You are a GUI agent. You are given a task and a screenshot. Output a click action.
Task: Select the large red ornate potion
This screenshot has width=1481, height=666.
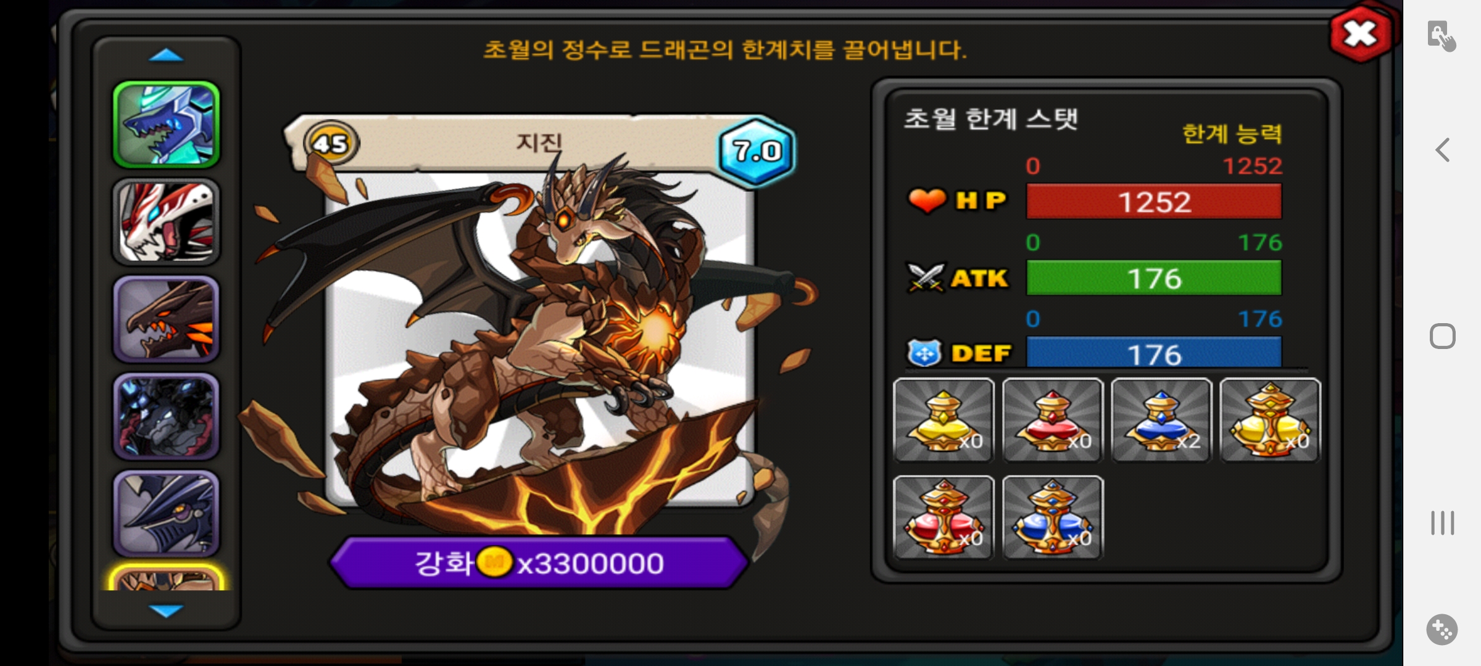[944, 517]
